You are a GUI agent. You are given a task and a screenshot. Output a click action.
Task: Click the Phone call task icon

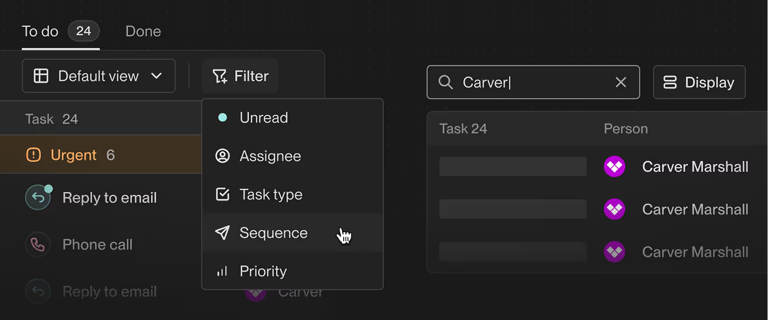point(38,244)
